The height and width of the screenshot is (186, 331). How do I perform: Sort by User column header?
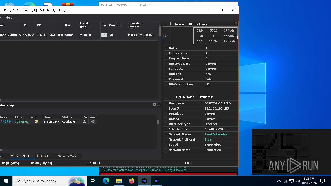(x=71, y=25)
